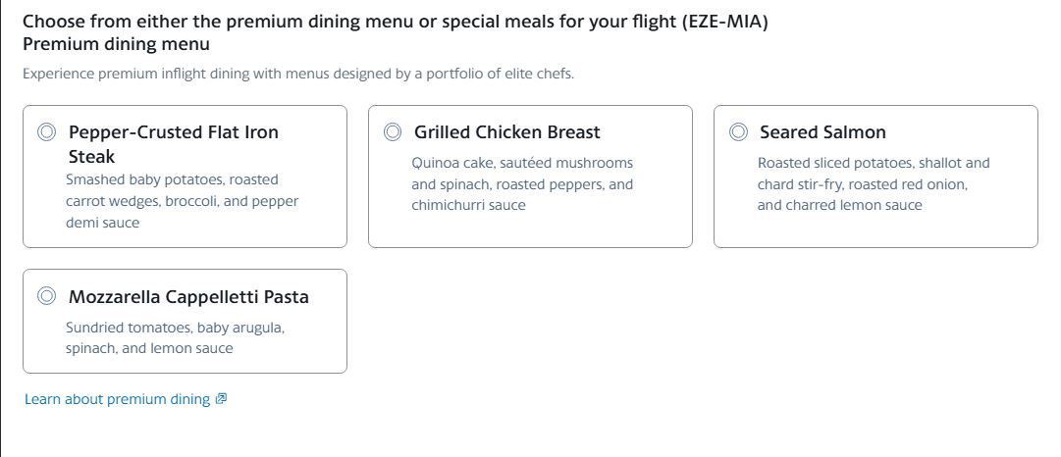Select the Mozzarella Cappelletti Pasta radio button
This screenshot has width=1061, height=457.
tap(46, 296)
